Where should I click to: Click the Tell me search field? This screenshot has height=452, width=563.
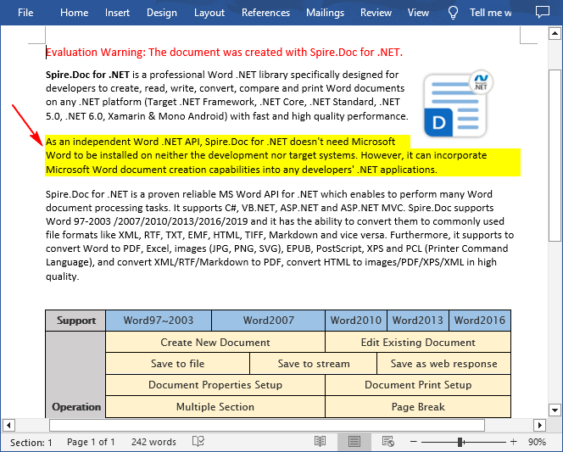(490, 13)
